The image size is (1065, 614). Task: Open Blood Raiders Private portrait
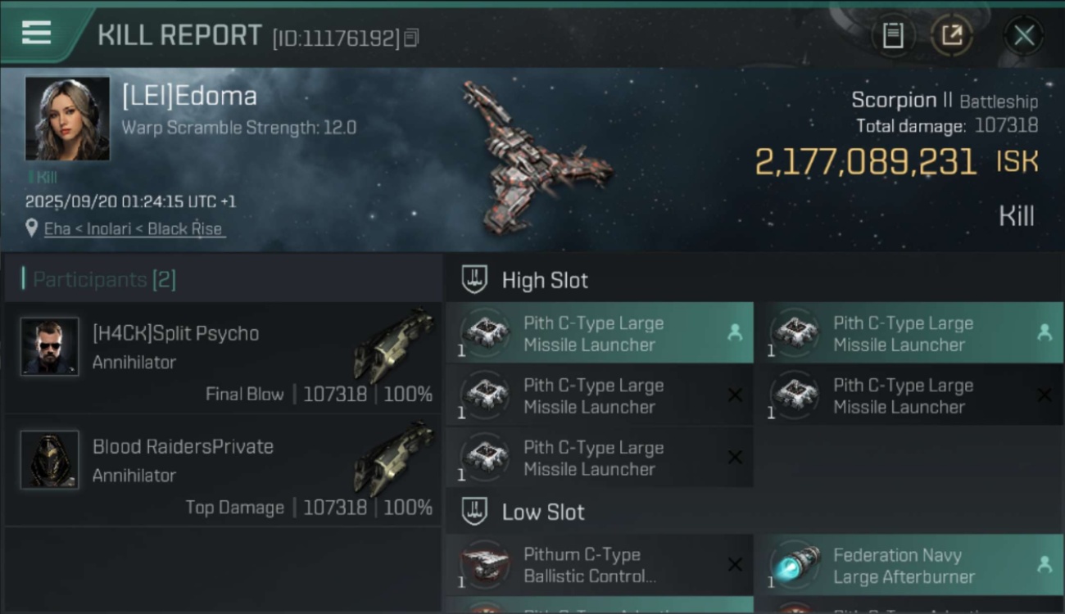(x=49, y=459)
